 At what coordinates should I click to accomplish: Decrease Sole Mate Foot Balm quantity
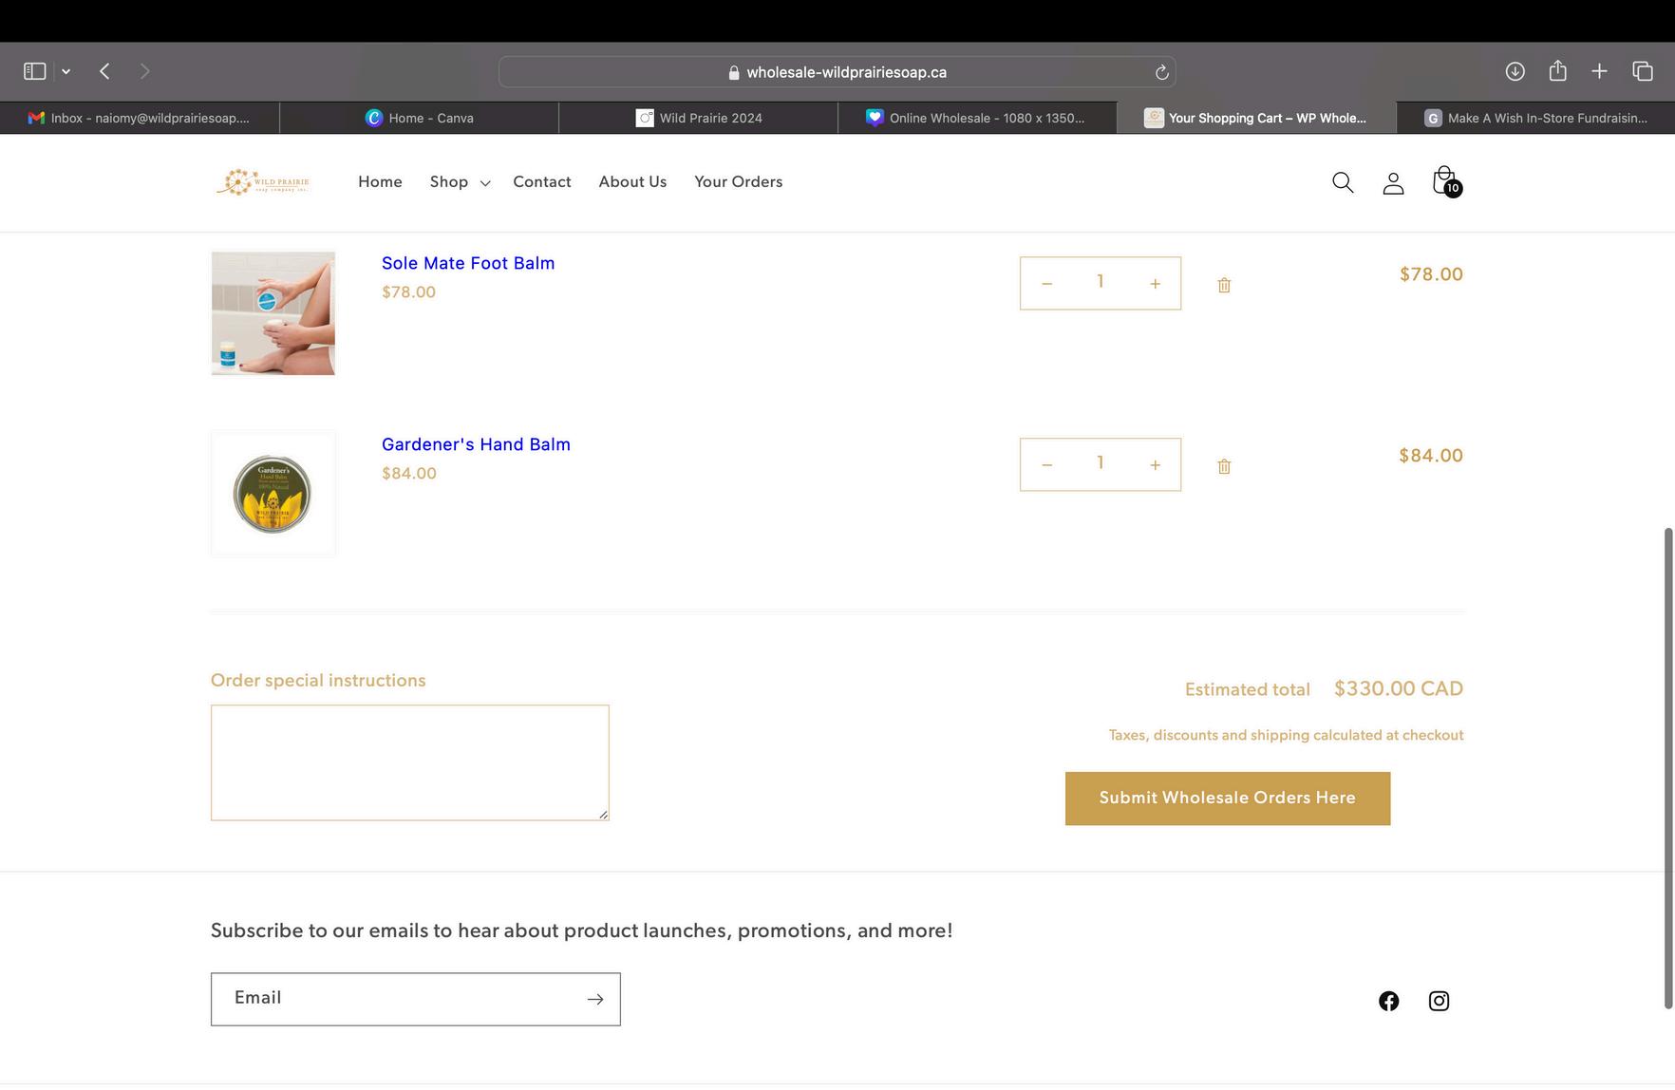(1046, 283)
